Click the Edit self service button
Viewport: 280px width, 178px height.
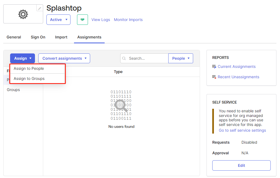241,165
